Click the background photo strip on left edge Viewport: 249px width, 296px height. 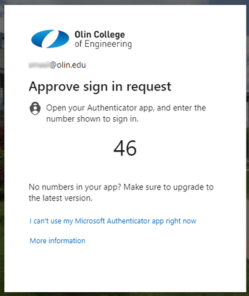pos(2,148)
